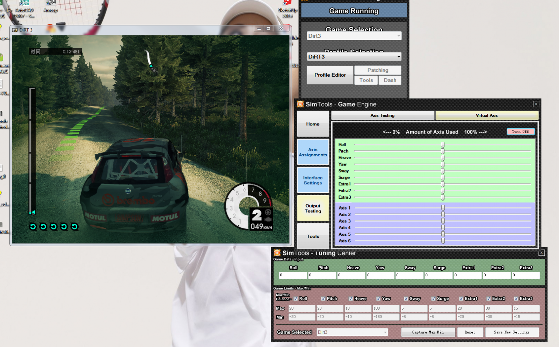Toggle Surge Max/Min balance checkbox
This screenshot has height=347, width=559.
(x=433, y=299)
